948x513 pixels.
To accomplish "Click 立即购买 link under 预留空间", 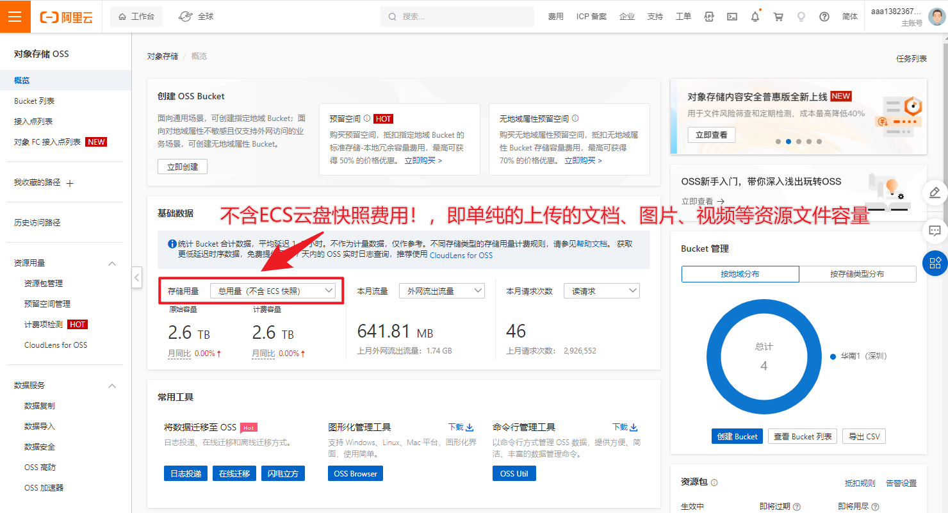I will [423, 160].
